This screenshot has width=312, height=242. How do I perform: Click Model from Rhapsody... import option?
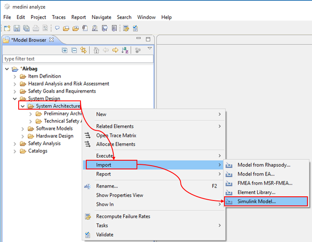coord(263,165)
